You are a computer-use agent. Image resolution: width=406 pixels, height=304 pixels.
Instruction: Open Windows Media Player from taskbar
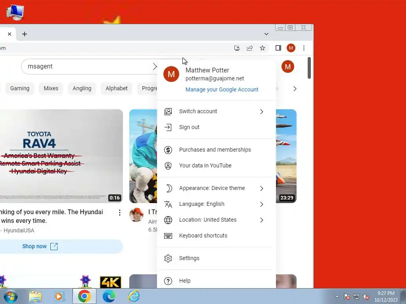click(59, 296)
